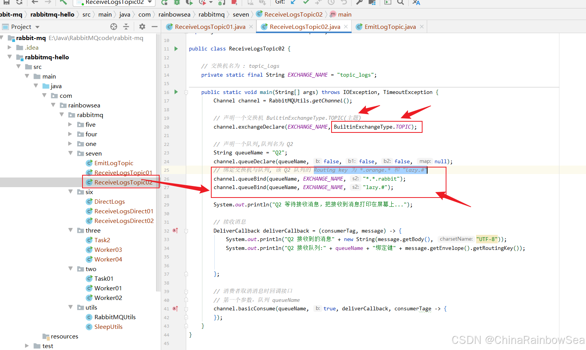Collapse the seven package folder
This screenshot has width=586, height=350.
pyautogui.click(x=70, y=153)
